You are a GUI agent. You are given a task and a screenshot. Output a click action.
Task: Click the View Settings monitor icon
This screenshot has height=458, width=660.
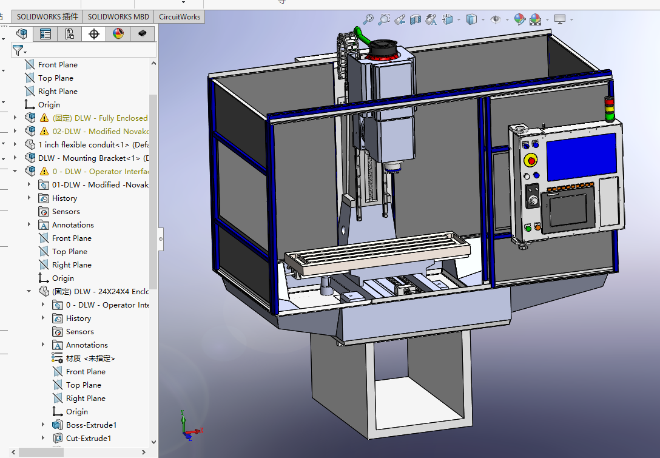(x=560, y=19)
